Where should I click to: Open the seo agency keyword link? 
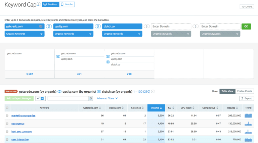click(18, 124)
